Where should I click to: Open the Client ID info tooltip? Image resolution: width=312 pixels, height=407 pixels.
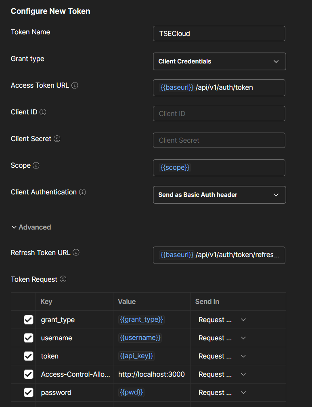44,112
